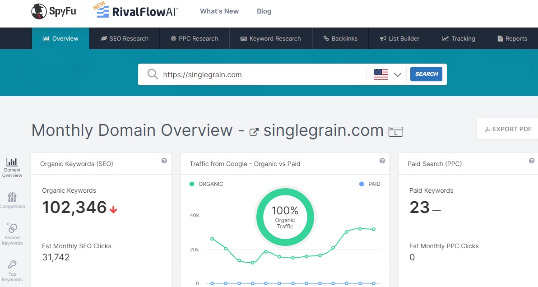Open the SEO Research tab

tap(125, 38)
